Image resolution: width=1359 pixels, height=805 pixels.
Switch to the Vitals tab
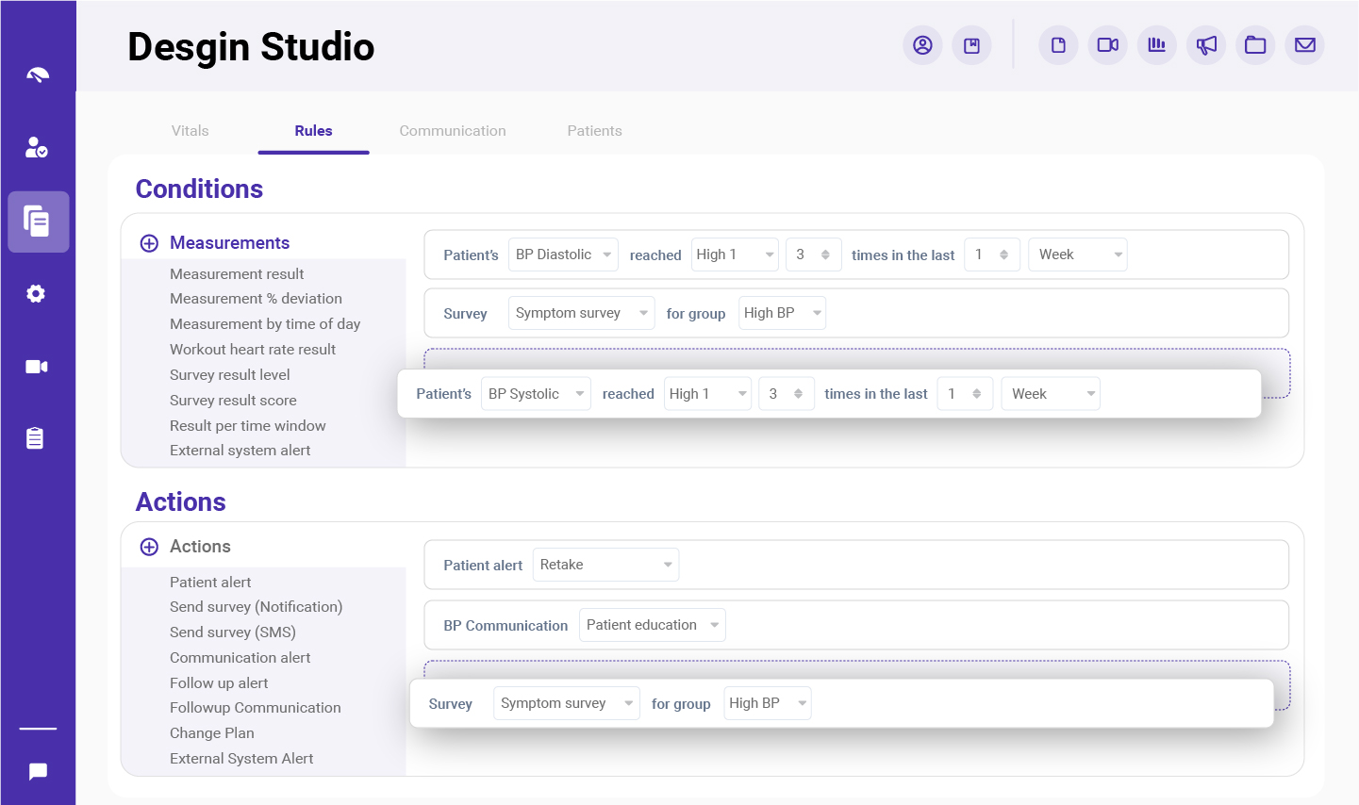[191, 131]
